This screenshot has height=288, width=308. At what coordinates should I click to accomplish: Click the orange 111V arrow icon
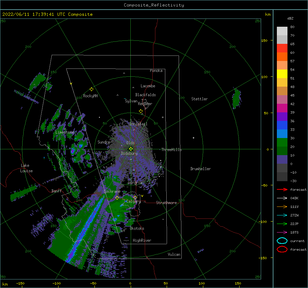coord(282,206)
